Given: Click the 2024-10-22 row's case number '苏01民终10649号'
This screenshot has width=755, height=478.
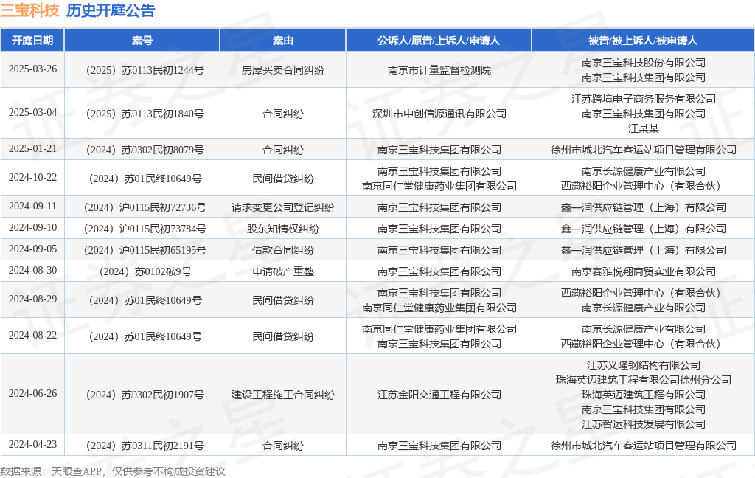Looking at the screenshot, I should [x=163, y=179].
